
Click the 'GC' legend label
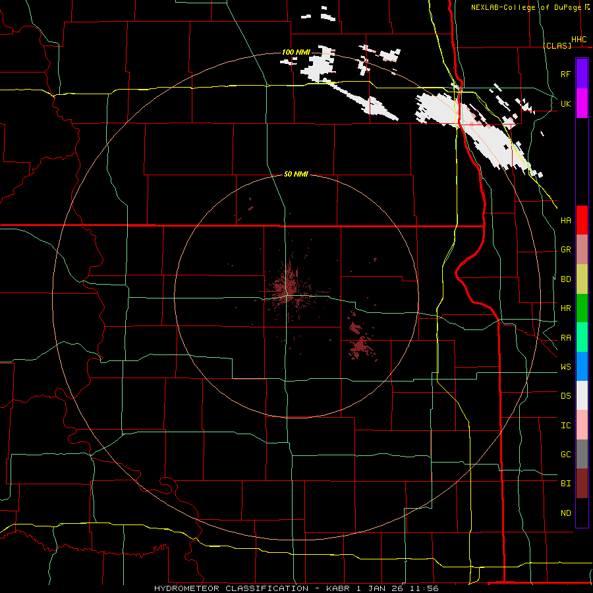[x=565, y=454]
